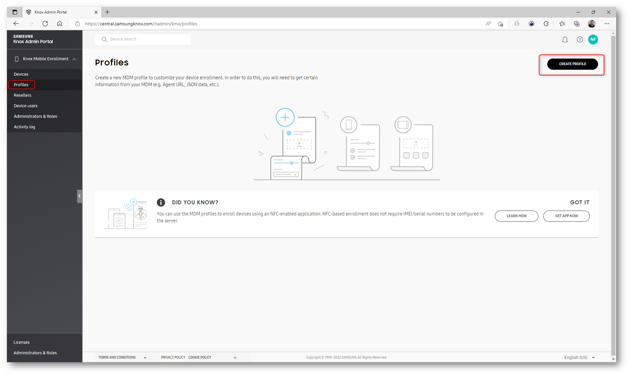630x376 pixels.
Task: Open the notifications bell
Action: click(565, 39)
